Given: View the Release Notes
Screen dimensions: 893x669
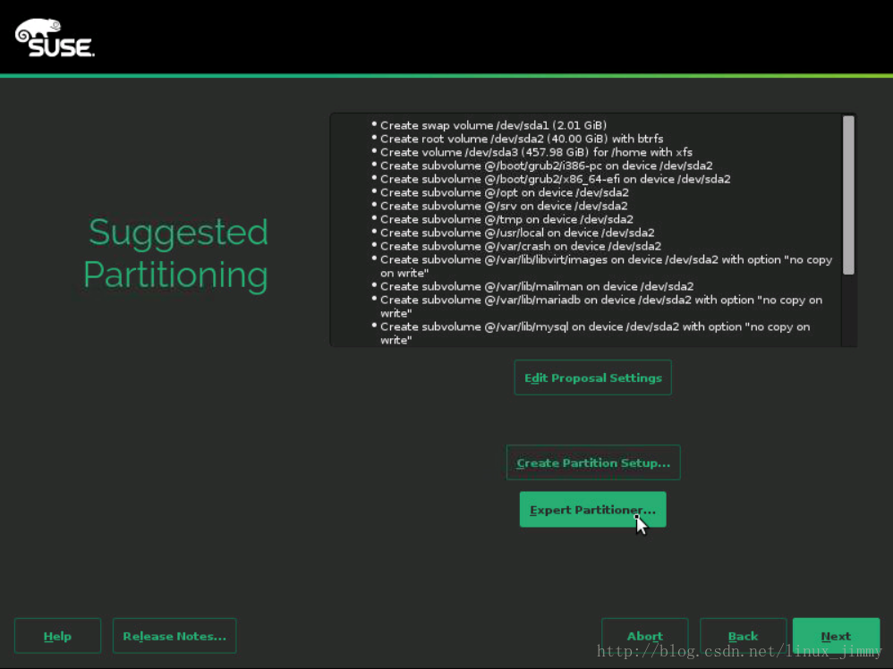Looking at the screenshot, I should 174,636.
